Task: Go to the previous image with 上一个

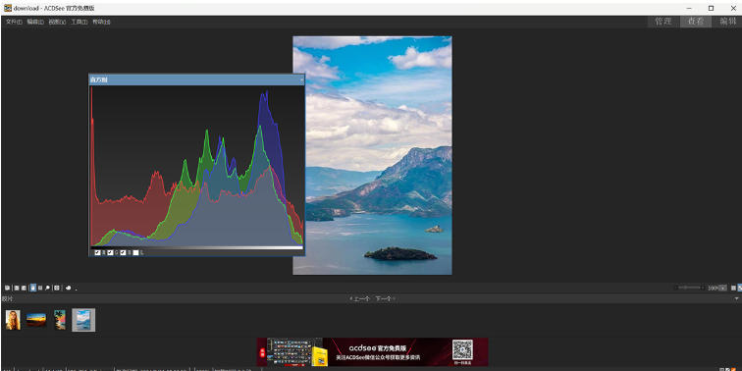Action: click(x=360, y=298)
